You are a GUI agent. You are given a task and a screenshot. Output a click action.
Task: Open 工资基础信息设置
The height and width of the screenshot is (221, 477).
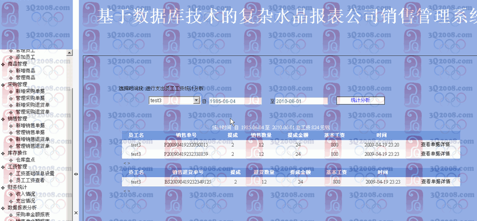[35, 173]
